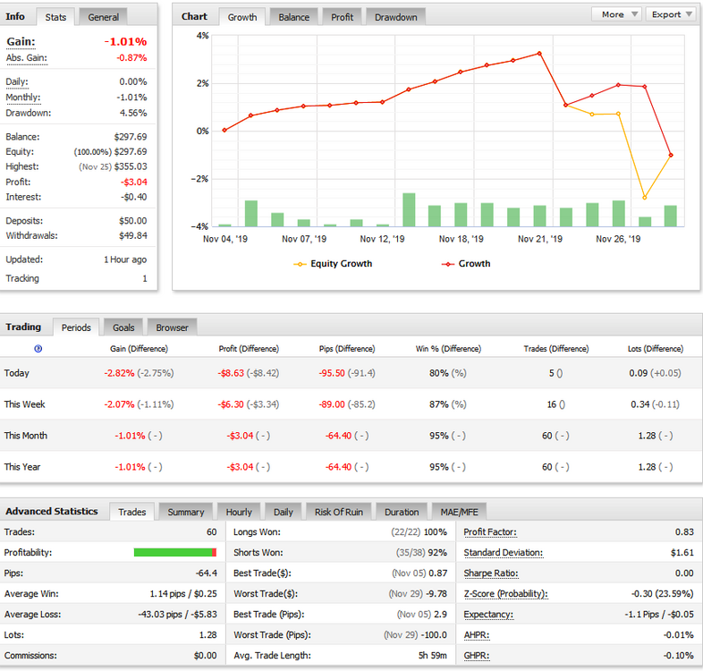Click the tallest green volume bar at Nov 13

click(409, 209)
